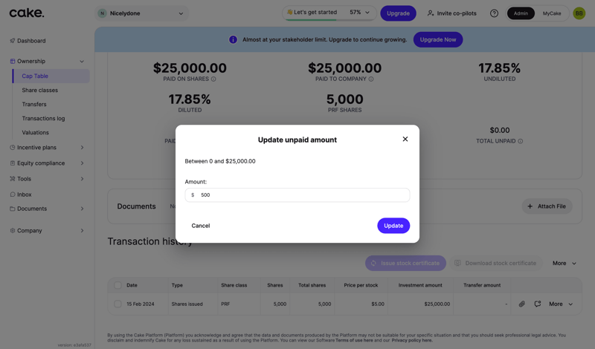The width and height of the screenshot is (595, 349).
Task: Switch to MyCake view
Action: [552, 13]
